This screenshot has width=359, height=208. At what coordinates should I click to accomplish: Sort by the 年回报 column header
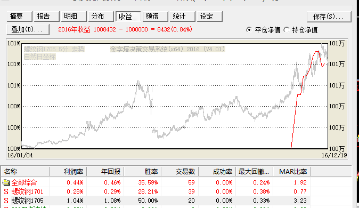pos(105,172)
